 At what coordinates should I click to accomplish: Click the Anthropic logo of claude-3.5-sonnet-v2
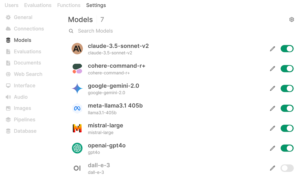click(77, 49)
